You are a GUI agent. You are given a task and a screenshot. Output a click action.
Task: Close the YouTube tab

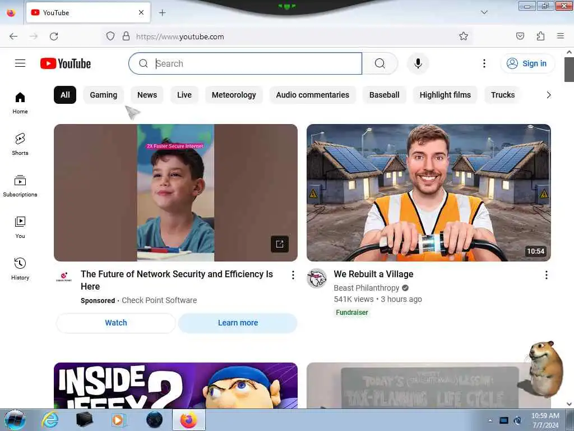[141, 12]
